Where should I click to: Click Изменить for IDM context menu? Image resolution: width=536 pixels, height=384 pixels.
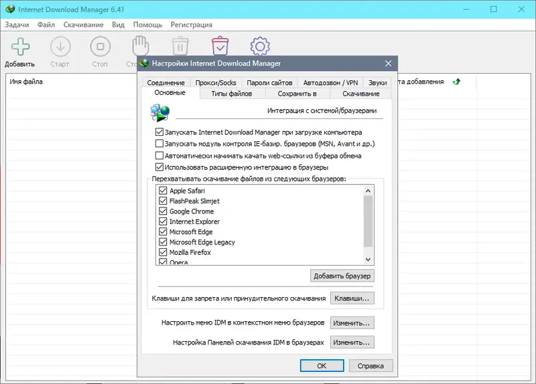pyautogui.click(x=352, y=322)
